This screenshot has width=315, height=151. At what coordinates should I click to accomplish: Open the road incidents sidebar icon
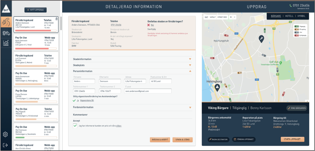(6, 22)
